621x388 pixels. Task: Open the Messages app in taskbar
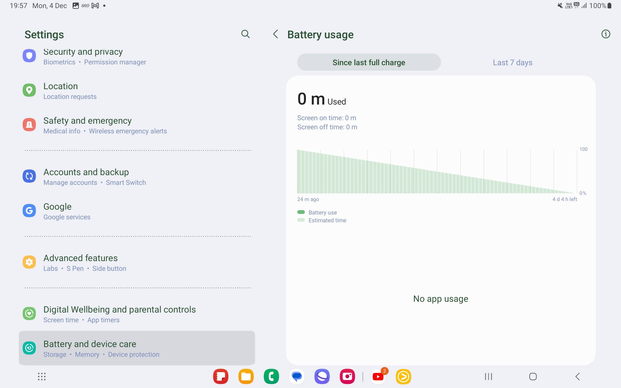tap(297, 376)
